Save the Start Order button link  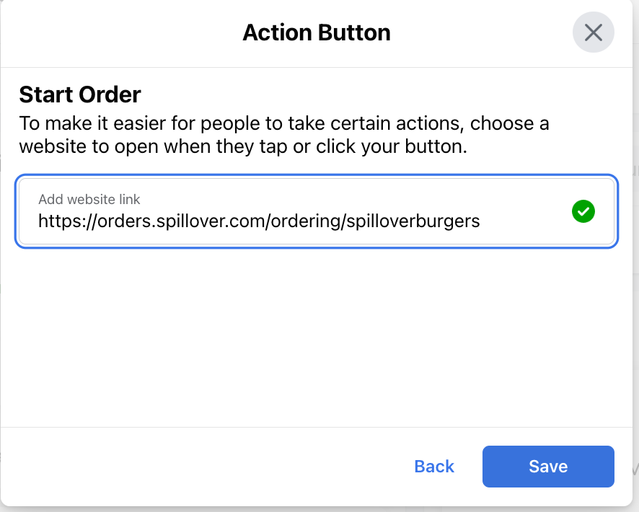tap(548, 467)
